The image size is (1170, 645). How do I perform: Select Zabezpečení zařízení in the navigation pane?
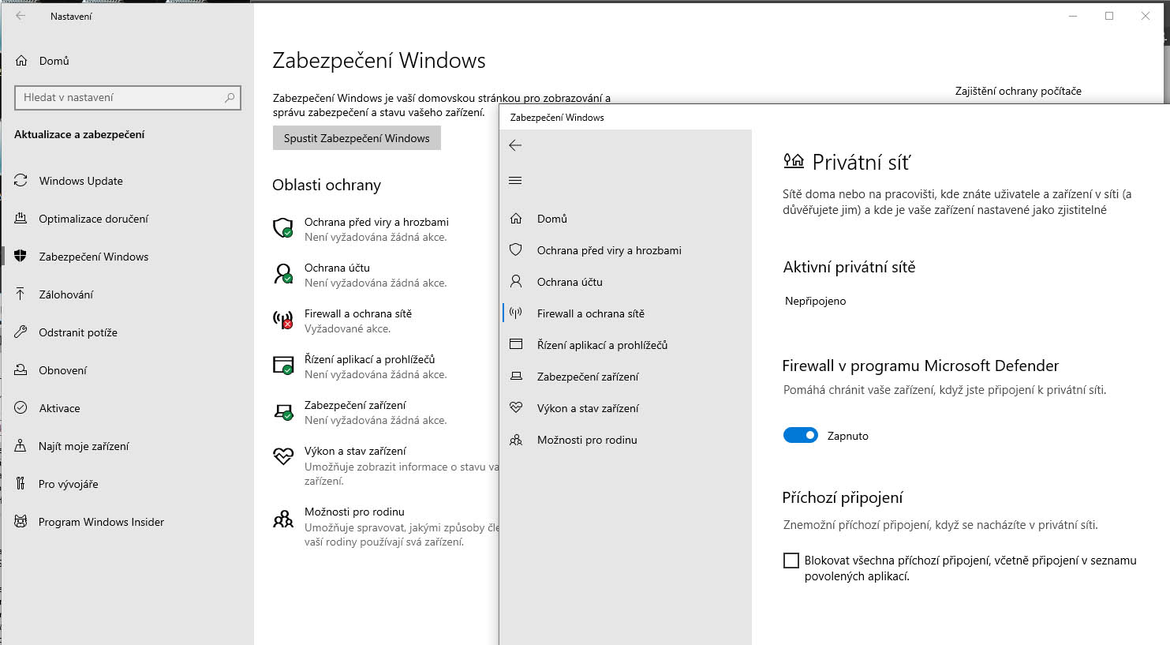588,377
